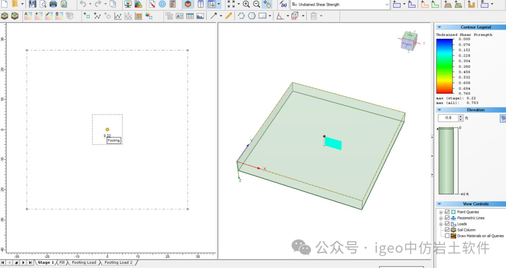Uncheck the Loads checkbox
The image size is (506, 268).
[x=447, y=224]
